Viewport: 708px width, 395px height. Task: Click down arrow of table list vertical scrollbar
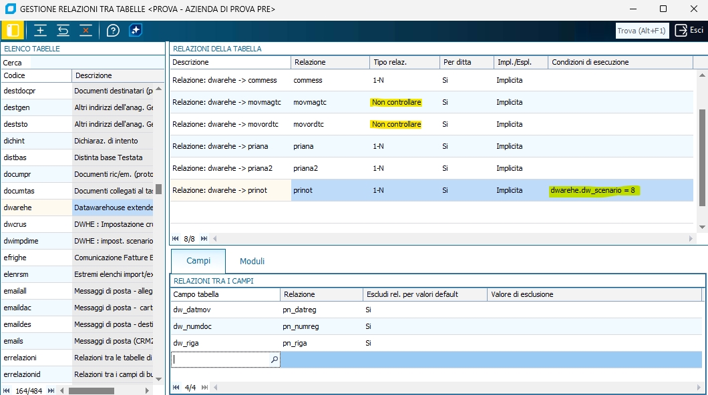coord(158,379)
